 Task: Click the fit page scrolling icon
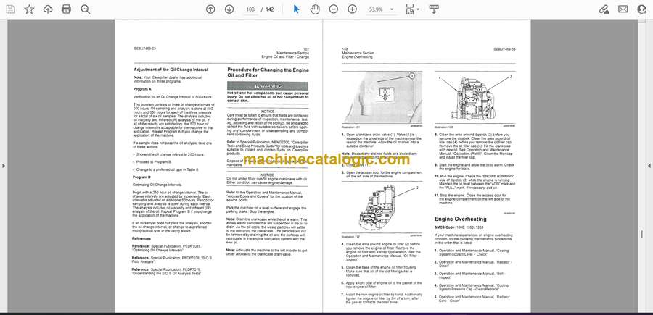[x=410, y=9]
